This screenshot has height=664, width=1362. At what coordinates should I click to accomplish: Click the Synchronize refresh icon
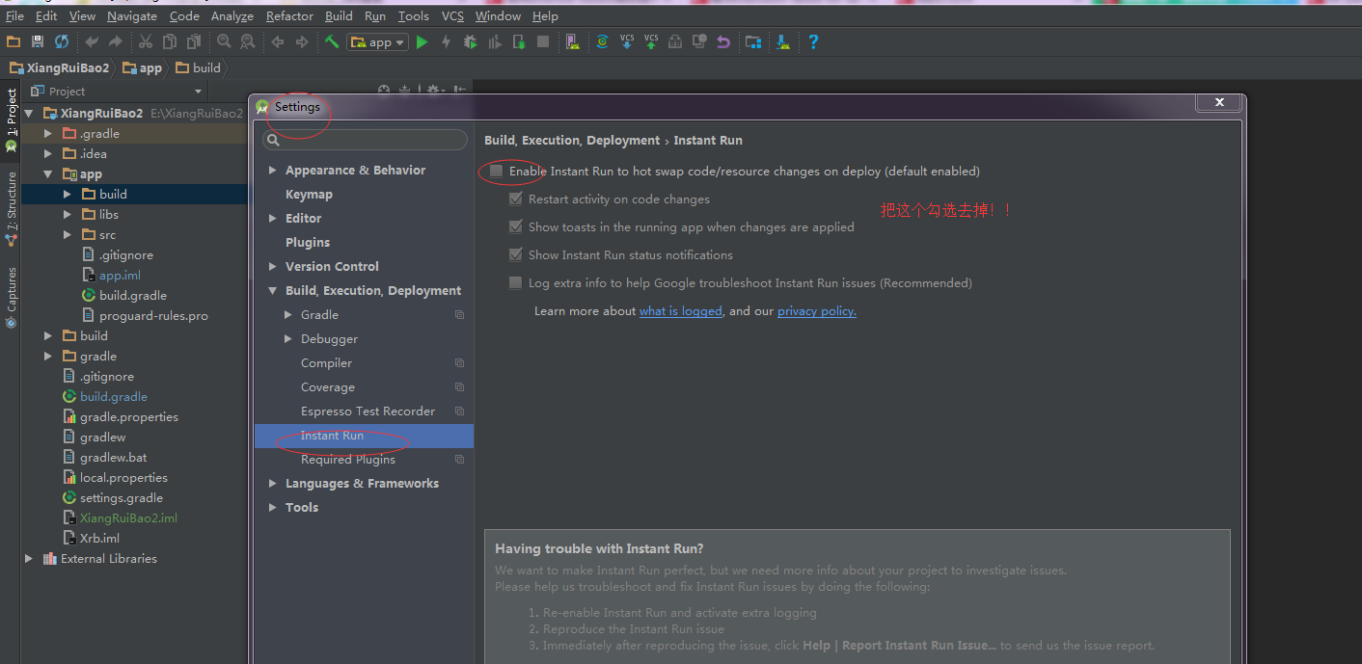click(x=62, y=41)
